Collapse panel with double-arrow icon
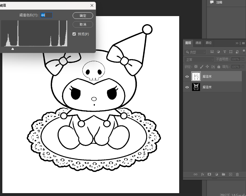Screen dimensions: 246x196 (x=237, y=43)
